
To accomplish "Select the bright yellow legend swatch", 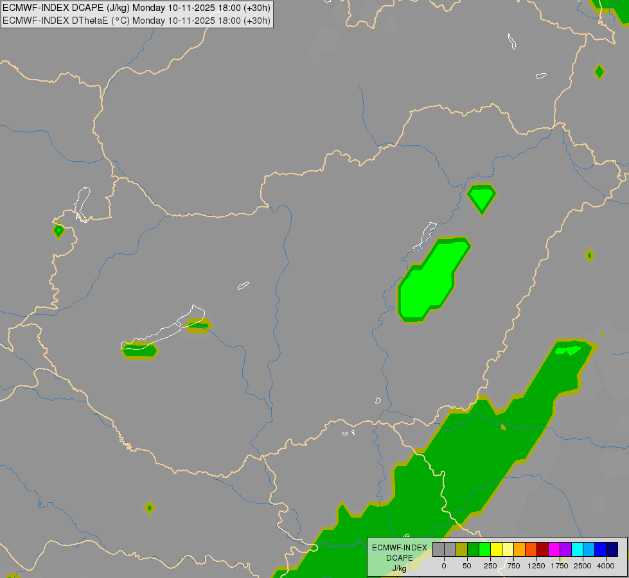I will (496, 549).
